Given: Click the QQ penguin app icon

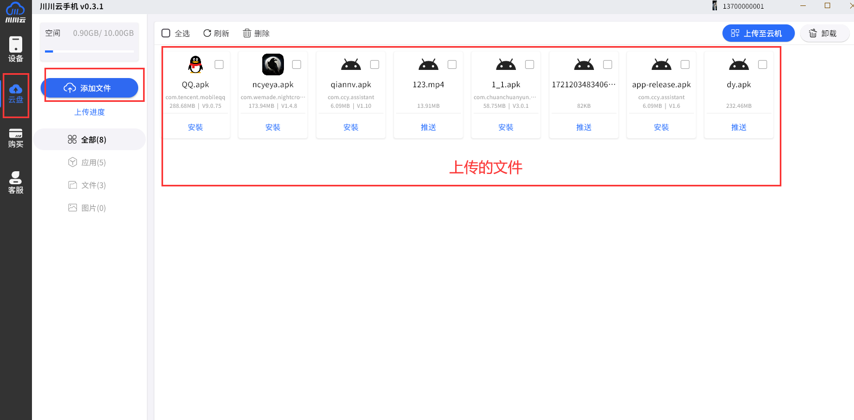Looking at the screenshot, I should [x=196, y=64].
